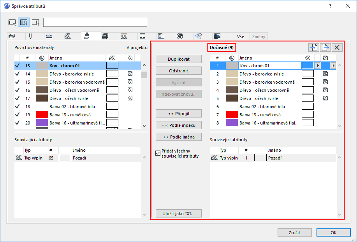The height and width of the screenshot is (242, 357).
Task: Select left row Barva 02 - titanově bílá
Action: [77, 107]
